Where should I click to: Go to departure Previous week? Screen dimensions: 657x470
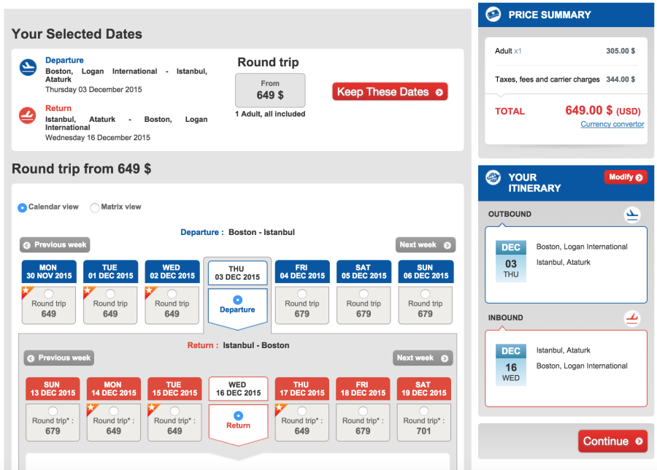pos(55,245)
